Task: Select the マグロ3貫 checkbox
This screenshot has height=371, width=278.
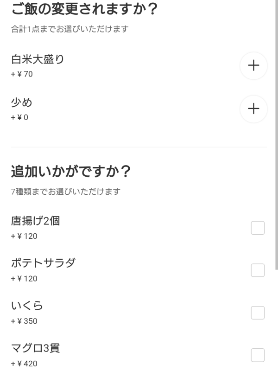Action: pyautogui.click(x=257, y=355)
